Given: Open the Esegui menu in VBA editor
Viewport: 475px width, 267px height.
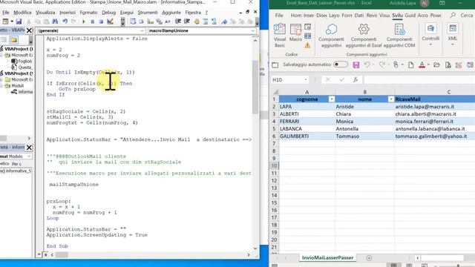Looking at the screenshot, I should [x=127, y=13].
